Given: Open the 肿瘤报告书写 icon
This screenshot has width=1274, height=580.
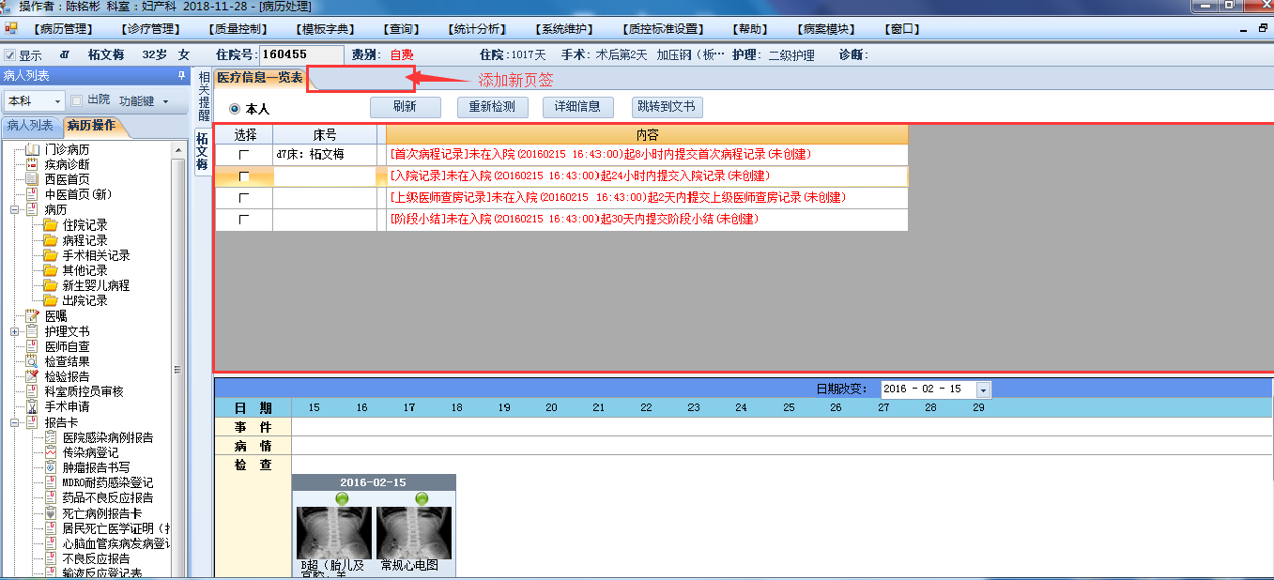Looking at the screenshot, I should [x=51, y=467].
